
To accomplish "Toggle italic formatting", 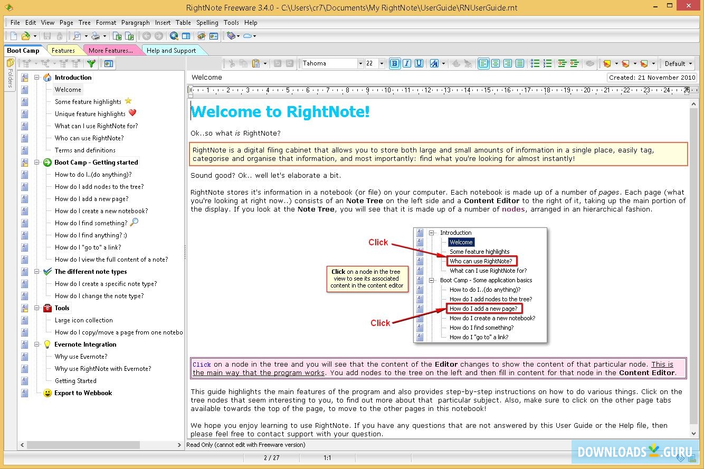I will pyautogui.click(x=407, y=63).
